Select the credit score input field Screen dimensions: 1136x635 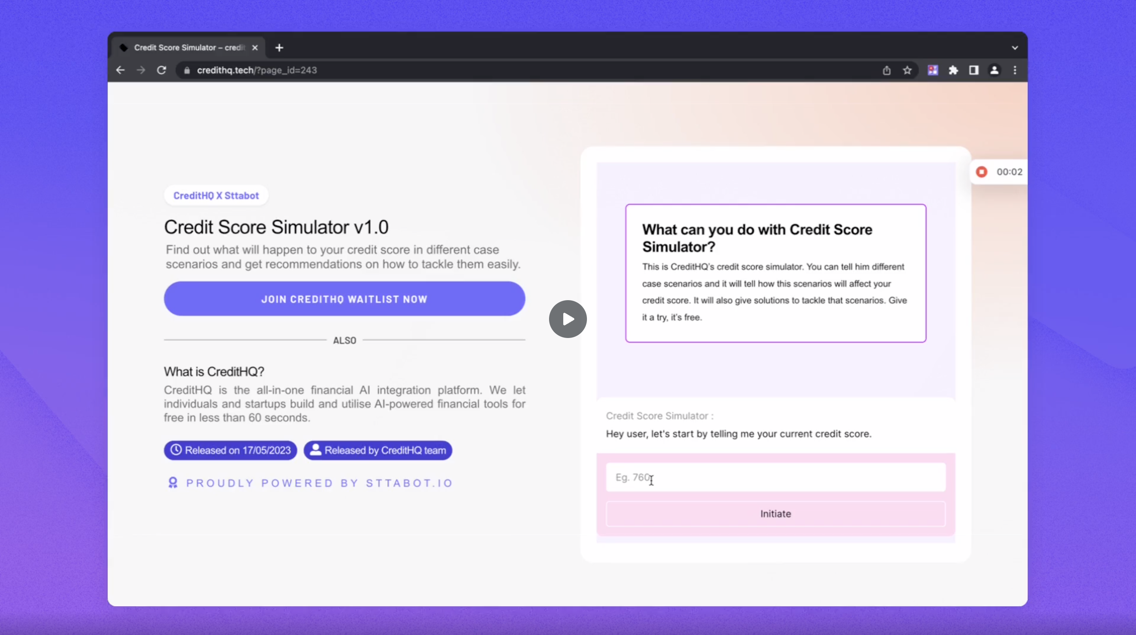(x=775, y=477)
